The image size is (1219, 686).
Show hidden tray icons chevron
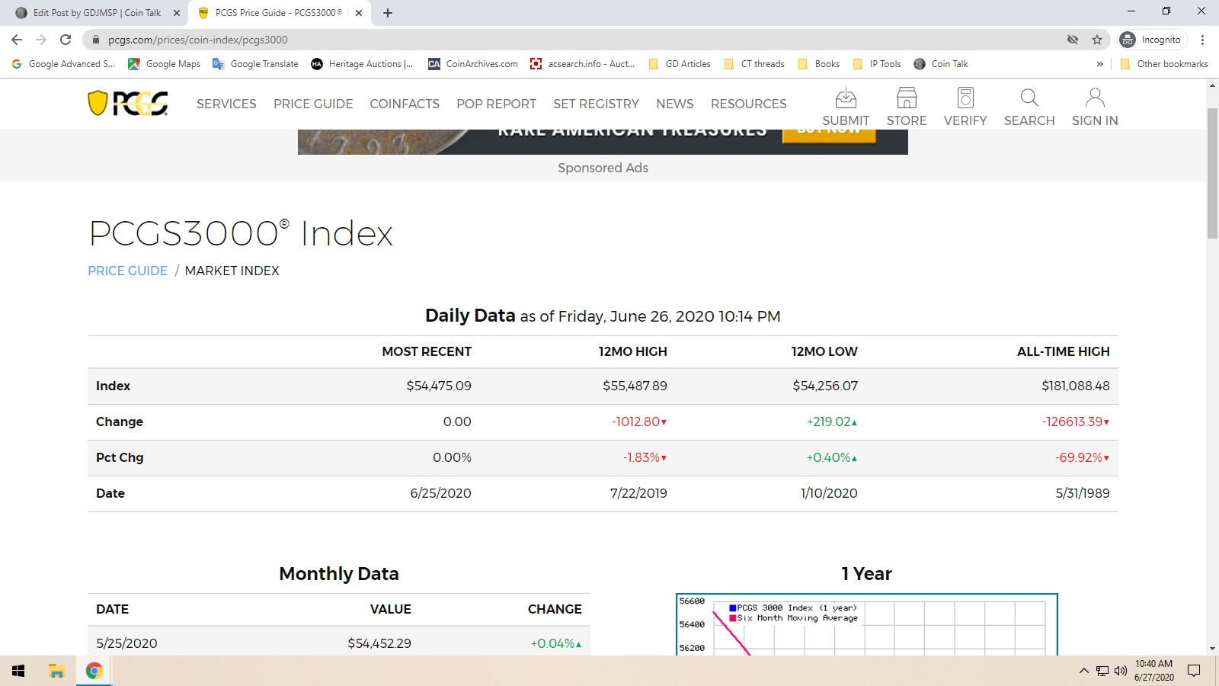pyautogui.click(x=1083, y=671)
